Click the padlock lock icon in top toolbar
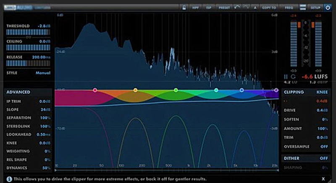Screen dimensions: 336x183 pyautogui.click(x=184, y=8)
